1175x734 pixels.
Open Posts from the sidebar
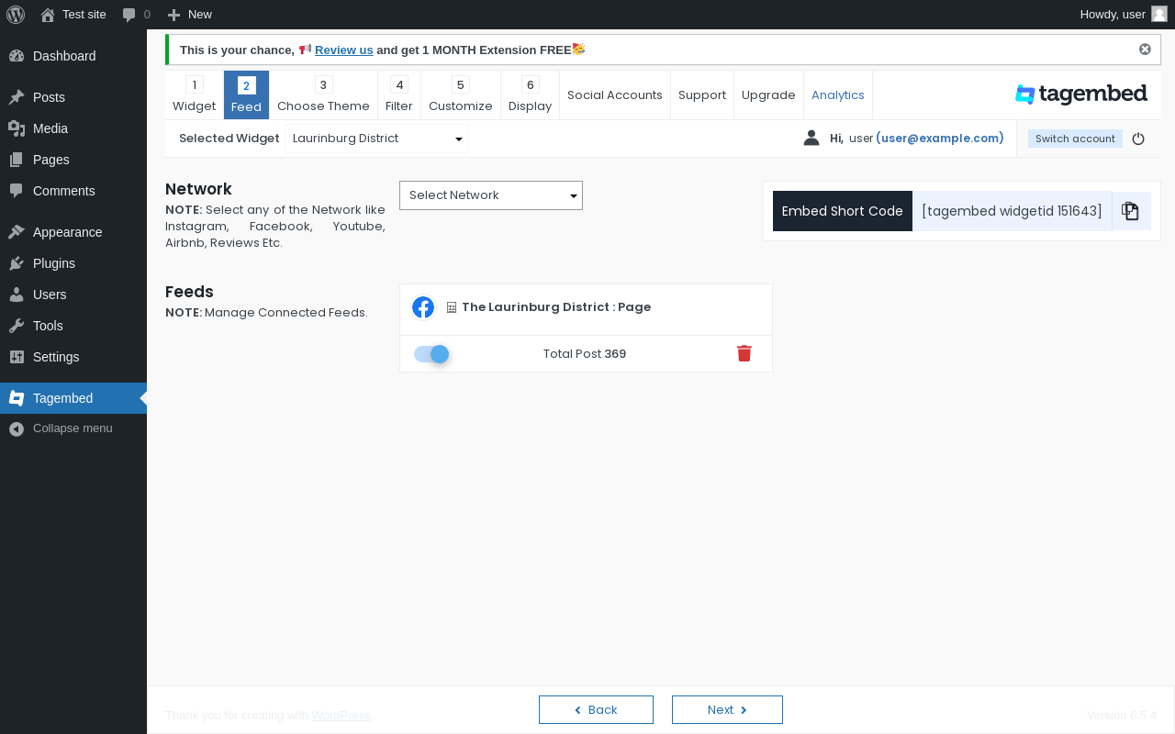coord(73,97)
